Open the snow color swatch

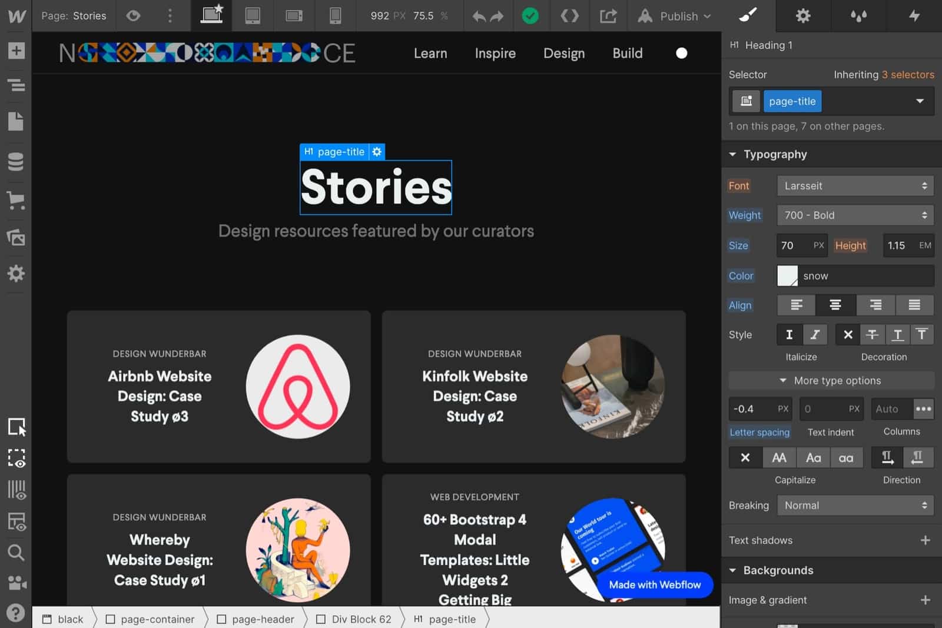[788, 275]
